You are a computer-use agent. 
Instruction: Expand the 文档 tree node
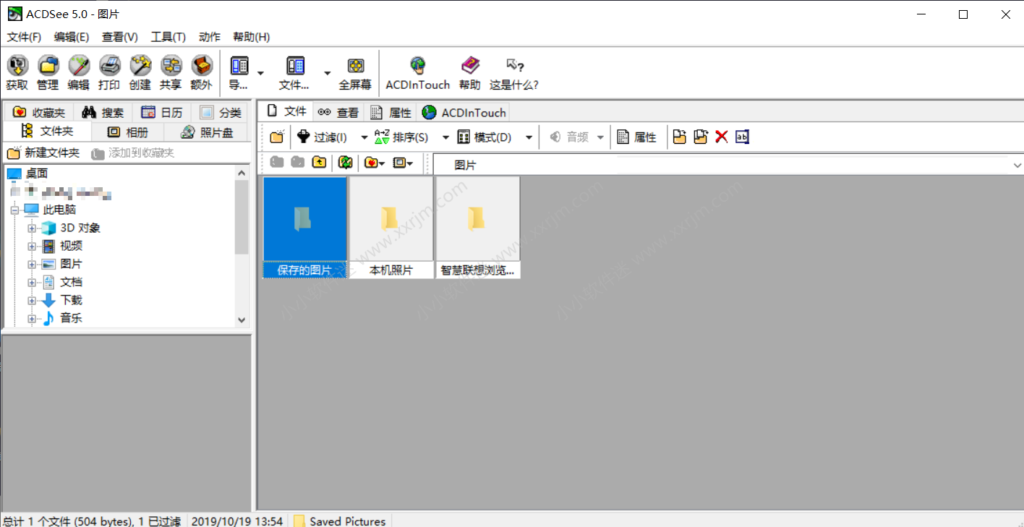click(x=32, y=282)
